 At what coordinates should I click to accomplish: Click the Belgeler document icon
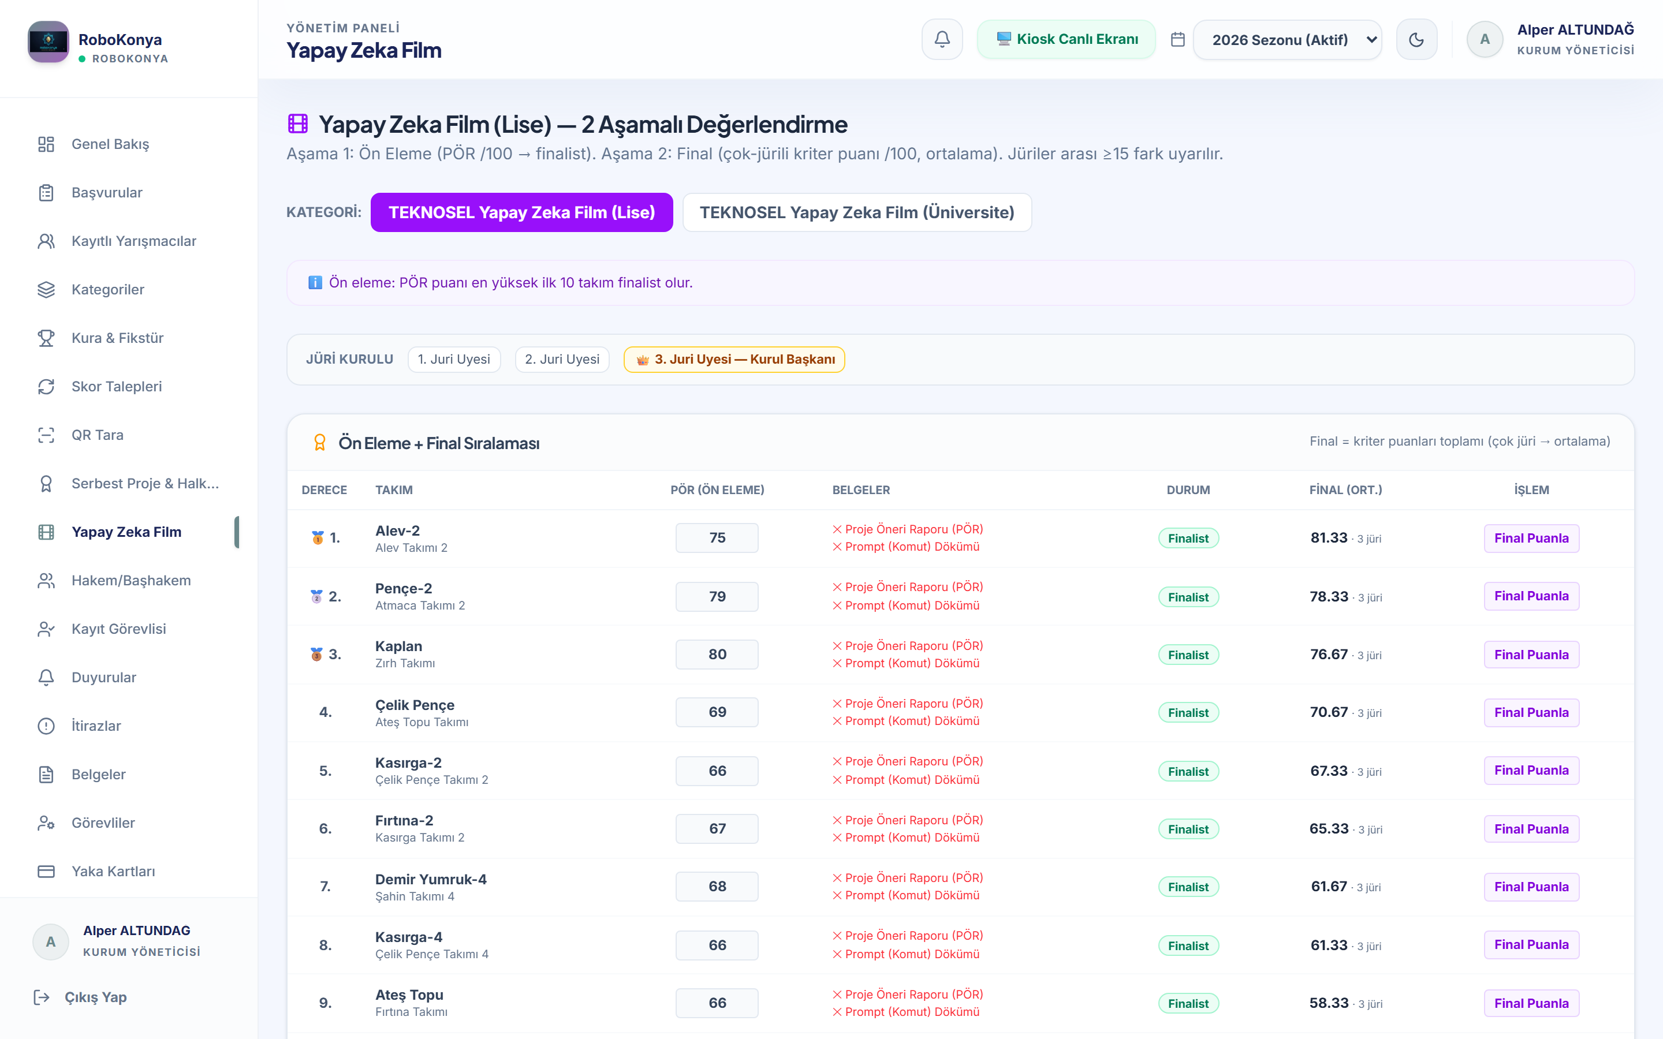46,775
